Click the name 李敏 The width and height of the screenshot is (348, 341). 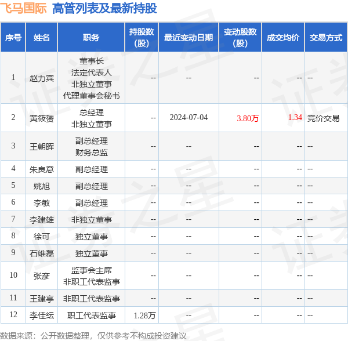point(42,203)
